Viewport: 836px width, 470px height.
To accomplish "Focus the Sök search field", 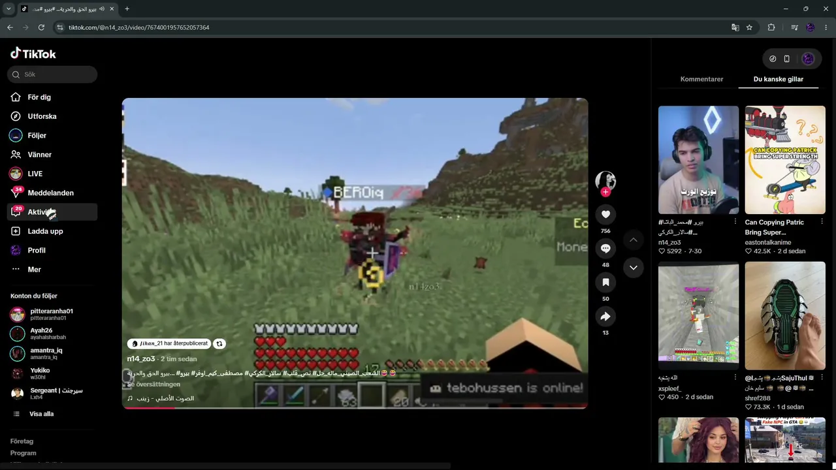I will pos(52,74).
